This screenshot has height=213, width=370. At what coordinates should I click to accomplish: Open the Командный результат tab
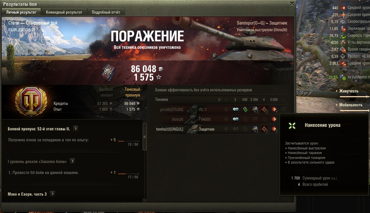click(x=64, y=12)
